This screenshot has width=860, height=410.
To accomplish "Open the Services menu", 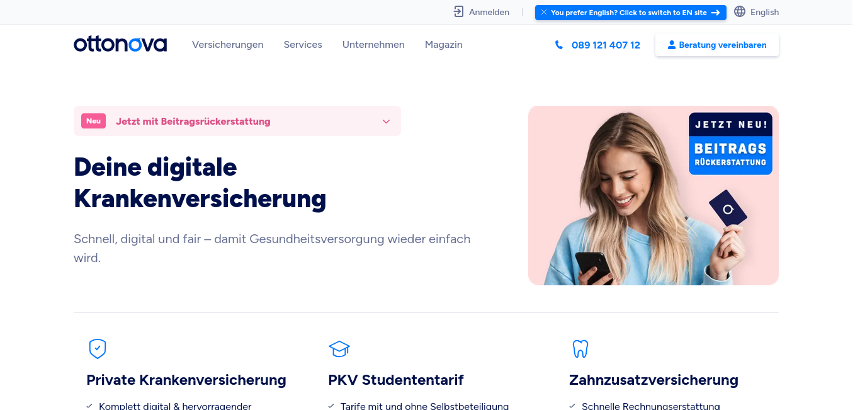I will tap(303, 45).
